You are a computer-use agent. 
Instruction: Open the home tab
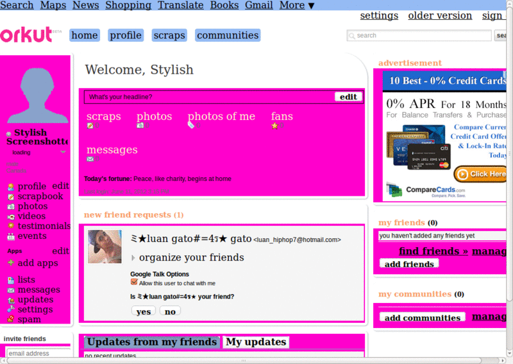(x=85, y=35)
